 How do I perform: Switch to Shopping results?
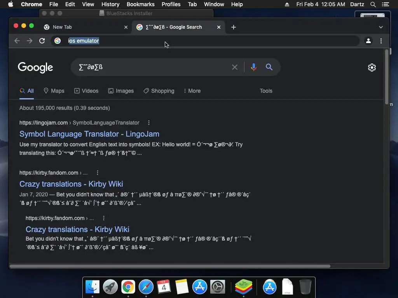click(159, 91)
